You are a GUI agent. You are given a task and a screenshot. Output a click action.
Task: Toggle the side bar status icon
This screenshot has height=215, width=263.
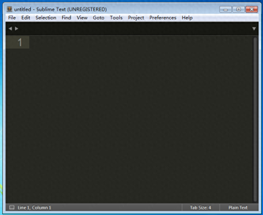tap(12, 208)
